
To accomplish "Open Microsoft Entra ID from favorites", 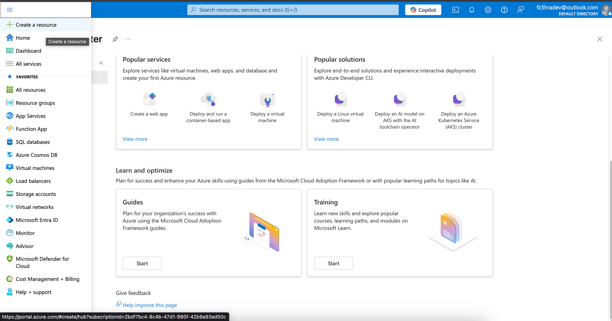I will [46, 220].
